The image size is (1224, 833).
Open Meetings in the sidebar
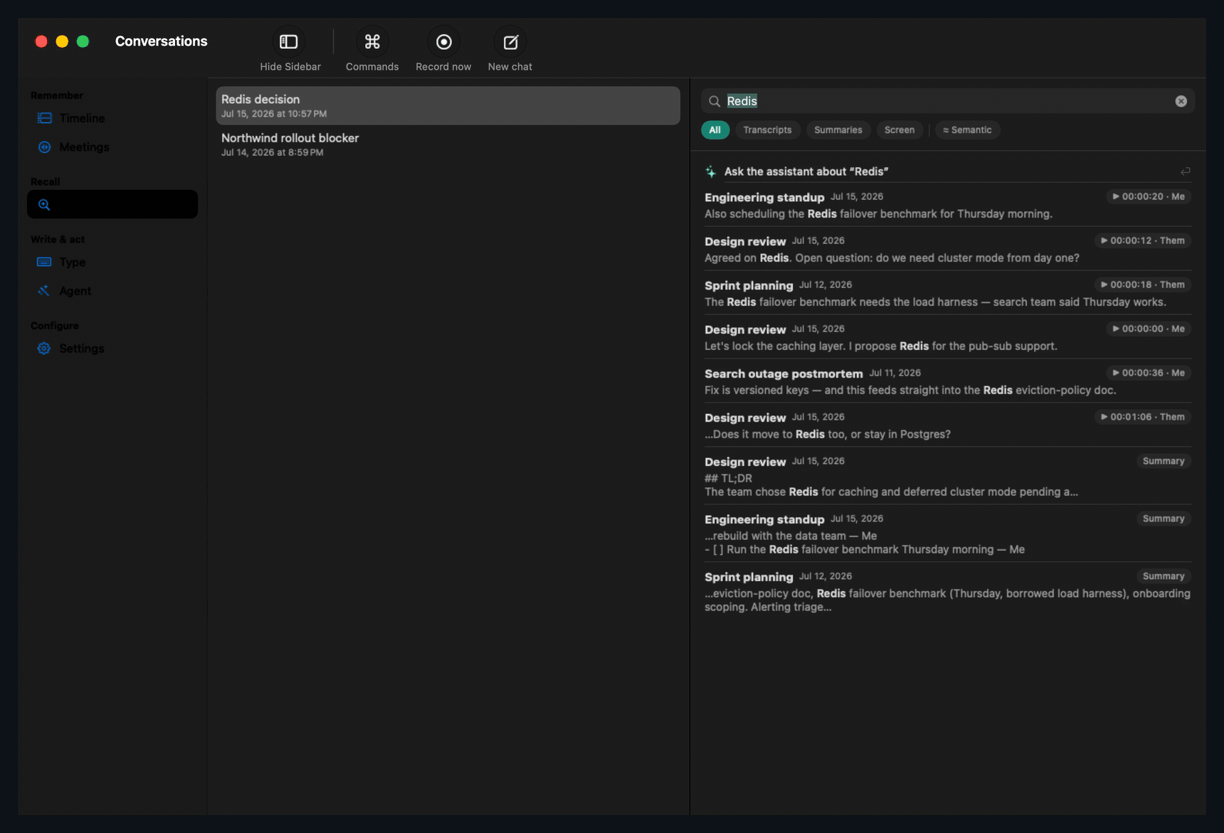(112, 147)
